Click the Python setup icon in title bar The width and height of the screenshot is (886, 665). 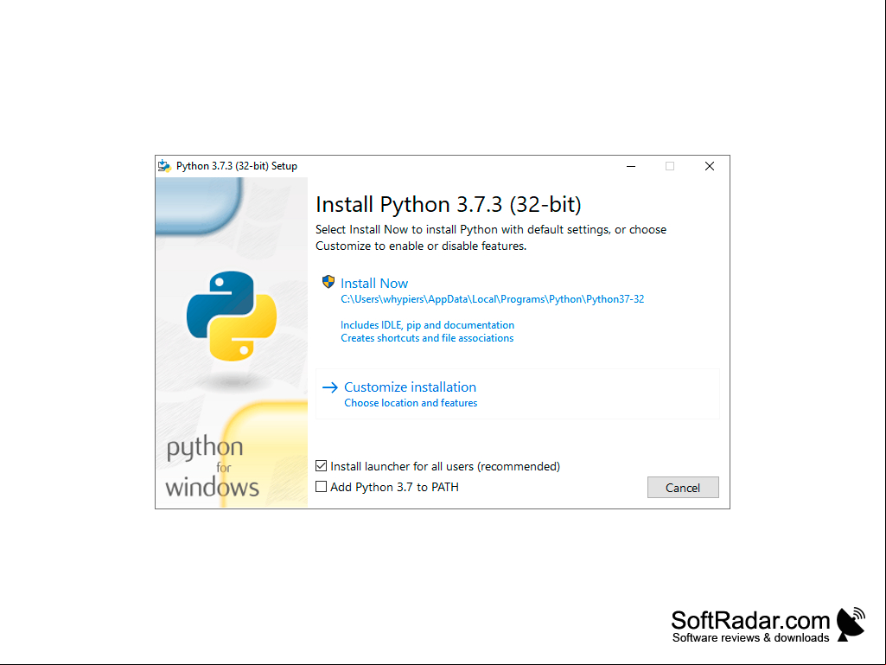[x=164, y=166]
